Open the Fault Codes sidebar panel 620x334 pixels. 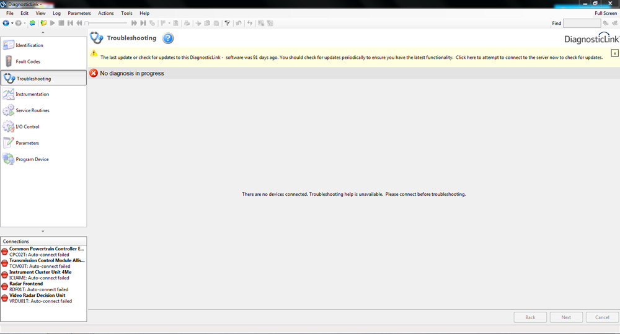(x=43, y=61)
